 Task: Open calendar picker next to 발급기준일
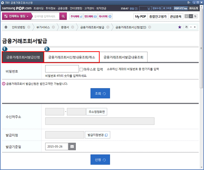(72, 147)
